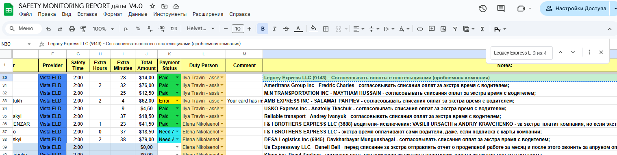617x155 pixels.
Task: Decrease the font size
Action: point(226,29)
